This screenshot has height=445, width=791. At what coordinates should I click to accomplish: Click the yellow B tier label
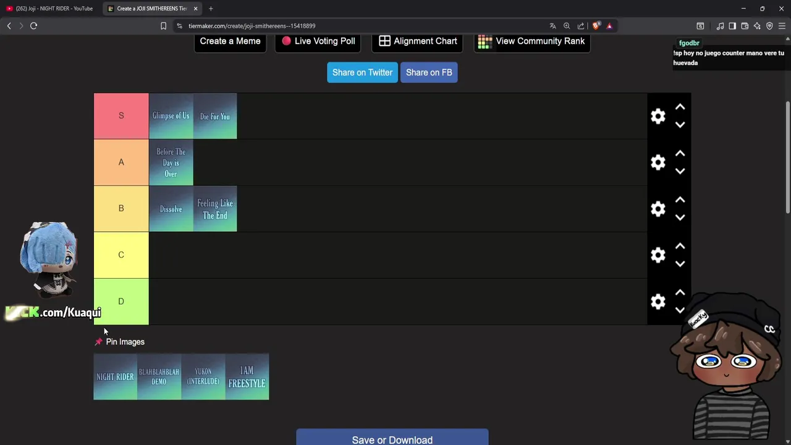(x=121, y=209)
